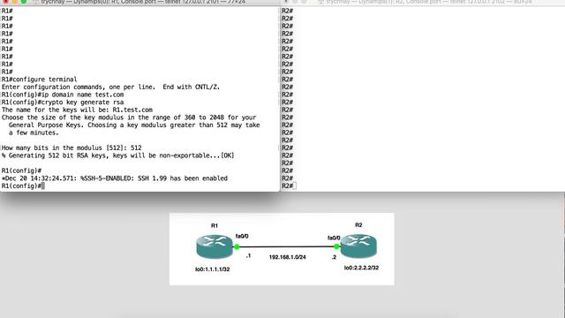Click the R1 label above the router

[x=215, y=226]
